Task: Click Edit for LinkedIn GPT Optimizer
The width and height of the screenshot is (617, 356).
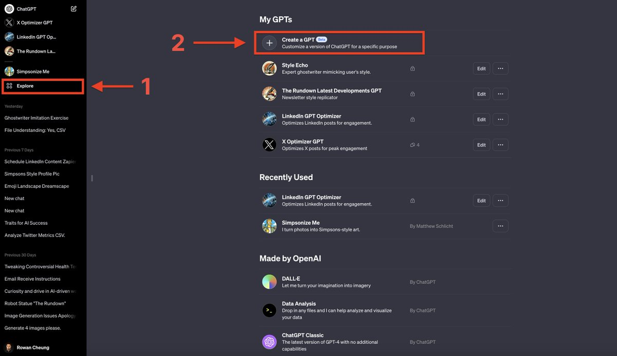Action: (481, 119)
